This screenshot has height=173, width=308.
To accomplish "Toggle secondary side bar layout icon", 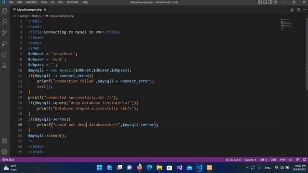I will 270,2.
